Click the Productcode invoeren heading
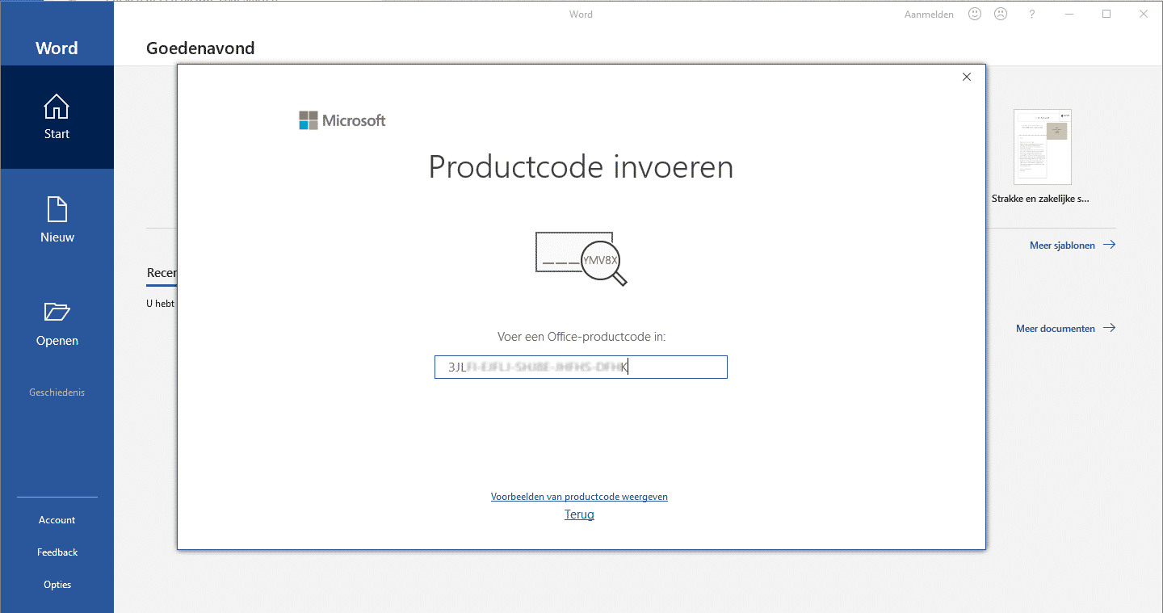Screen dimensions: 1163x613 [x=581, y=167]
